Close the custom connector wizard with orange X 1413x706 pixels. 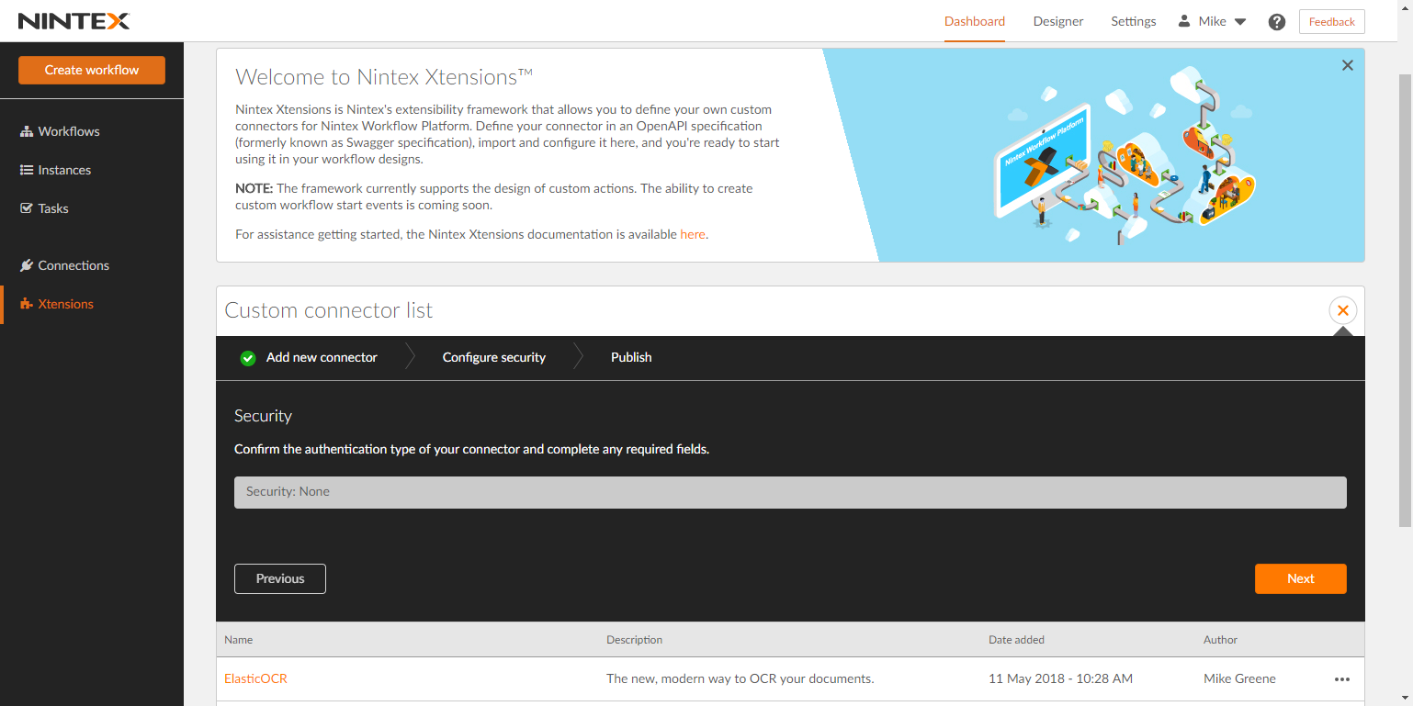point(1343,310)
